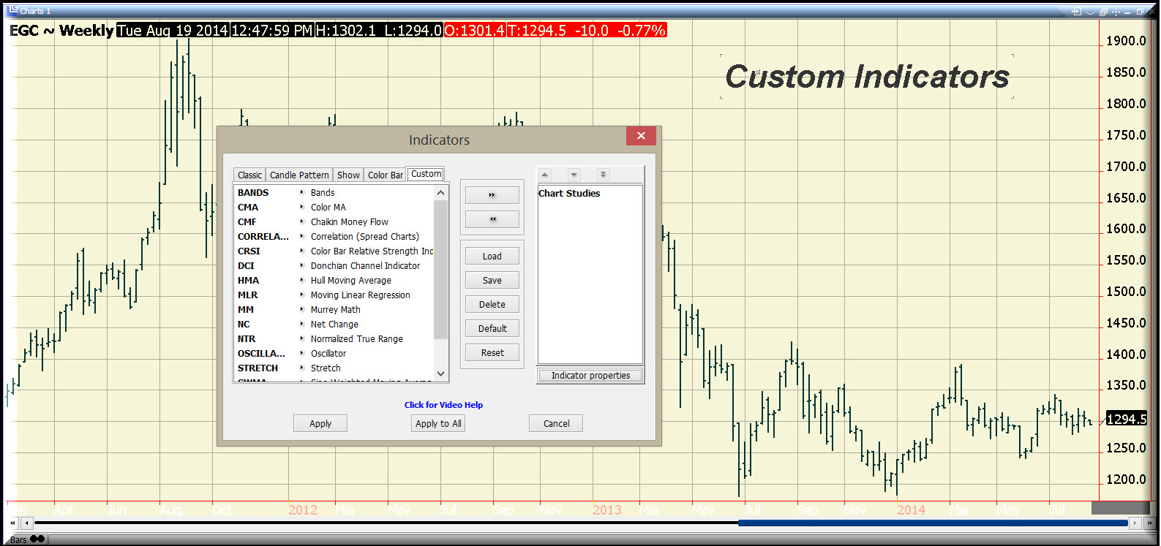Open Indicator properties
Screen dimensions: 1161x546
pyautogui.click(x=590, y=375)
